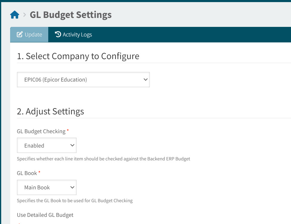Click the GL Book field label

click(27, 173)
